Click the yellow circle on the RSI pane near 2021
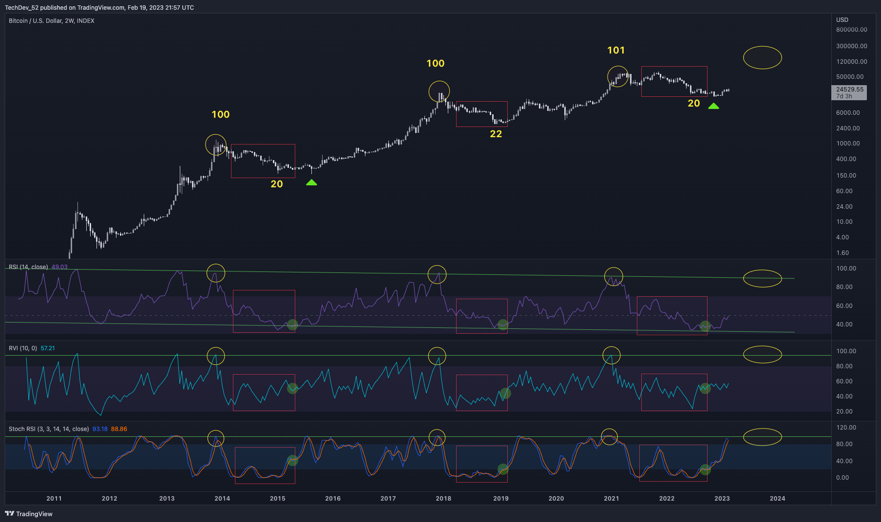 click(613, 276)
